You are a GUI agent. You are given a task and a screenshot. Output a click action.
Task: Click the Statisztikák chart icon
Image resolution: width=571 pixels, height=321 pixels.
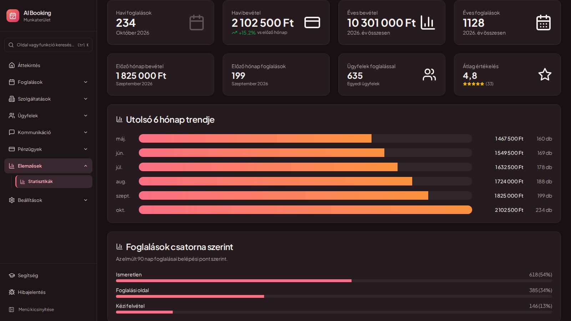22,182
